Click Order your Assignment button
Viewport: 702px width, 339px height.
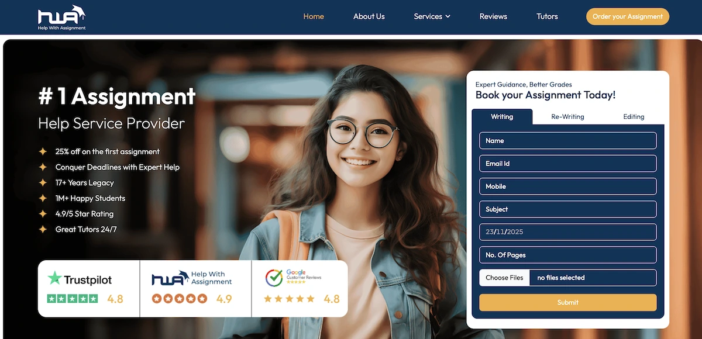[x=628, y=16]
